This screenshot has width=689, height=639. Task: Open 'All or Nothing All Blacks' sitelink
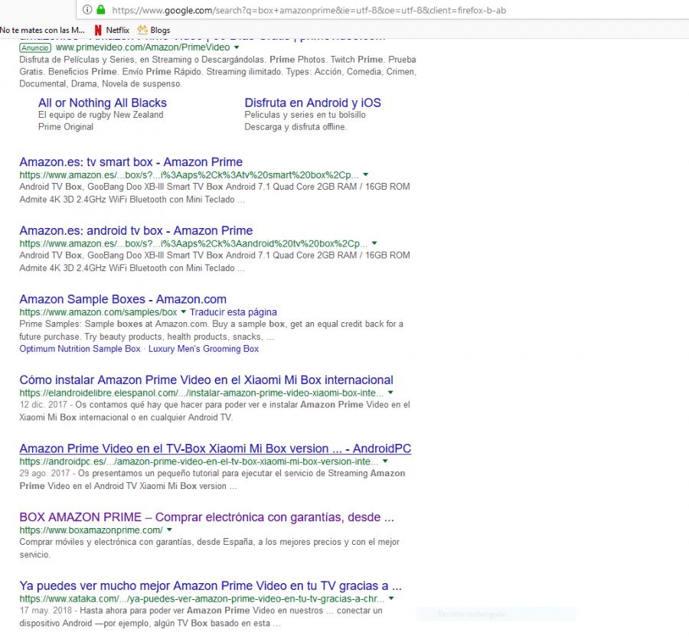point(103,103)
